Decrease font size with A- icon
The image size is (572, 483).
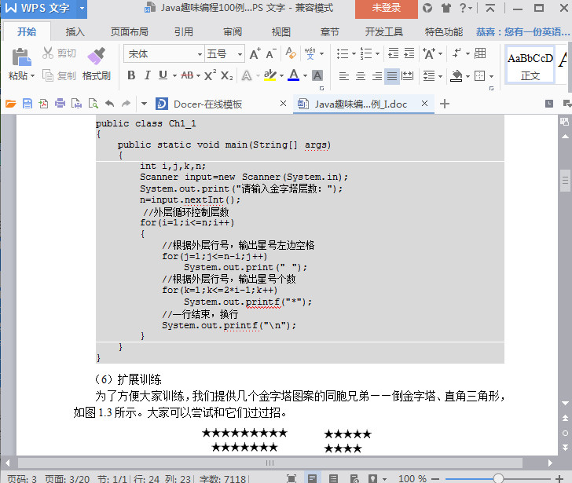270,54
